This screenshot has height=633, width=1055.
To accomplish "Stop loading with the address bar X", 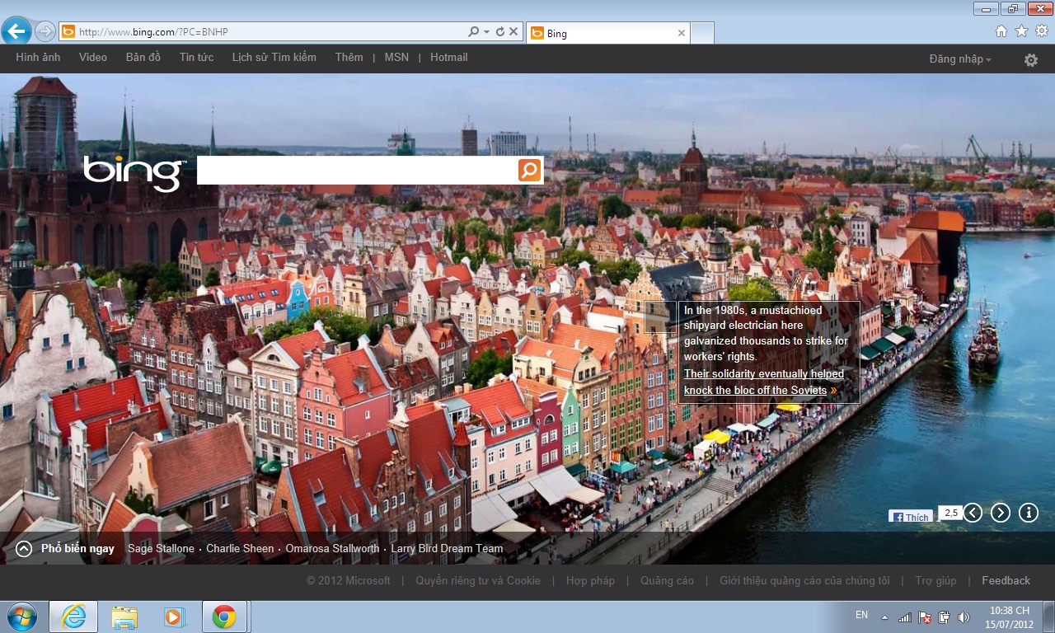I will click(513, 32).
